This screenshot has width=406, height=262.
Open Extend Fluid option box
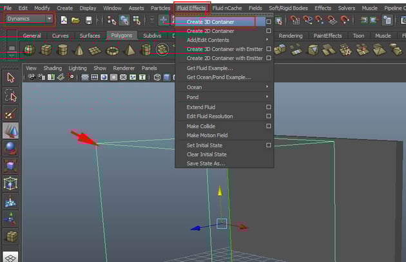268,107
